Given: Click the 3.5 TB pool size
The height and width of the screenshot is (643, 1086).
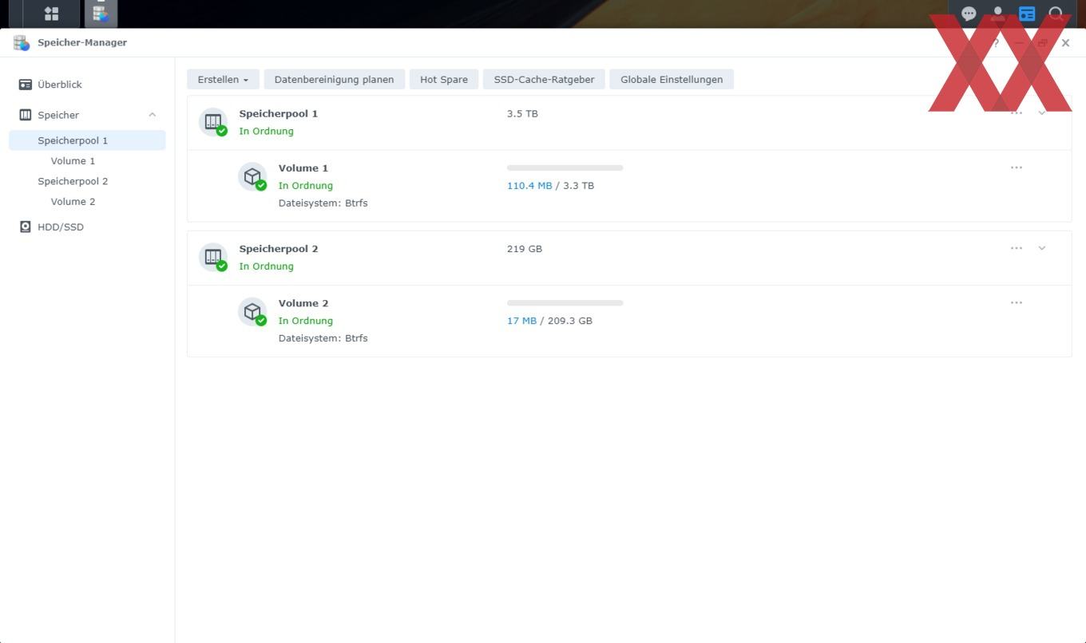Looking at the screenshot, I should click(x=522, y=113).
